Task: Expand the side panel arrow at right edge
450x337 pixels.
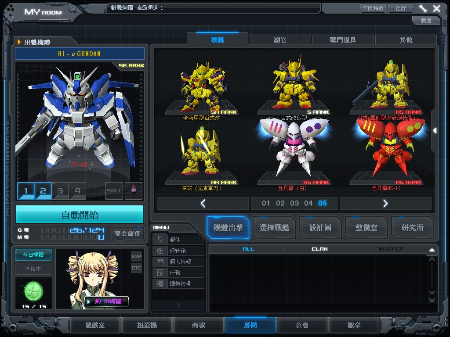Action: click(x=435, y=130)
